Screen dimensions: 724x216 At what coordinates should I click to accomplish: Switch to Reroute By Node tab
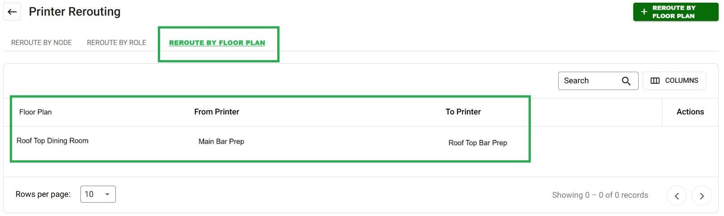pyautogui.click(x=42, y=43)
